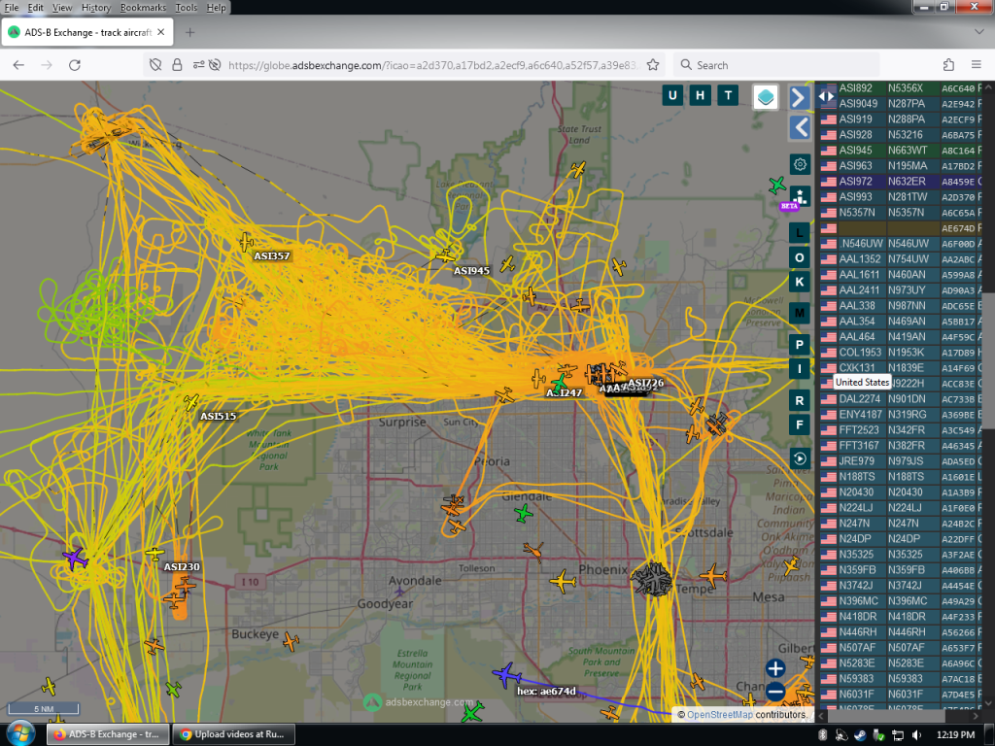
Task: Open the volume speaker tray icon
Action: point(916,734)
